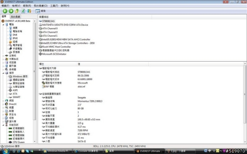This screenshot has height=154, width=247.
Task: Expand the 安全性 security node
Action: pos(3,114)
